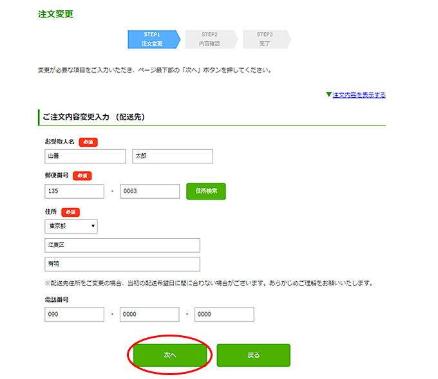The image size is (438, 379).
Task: Click the address field containing 江東区
Action: click(x=122, y=245)
